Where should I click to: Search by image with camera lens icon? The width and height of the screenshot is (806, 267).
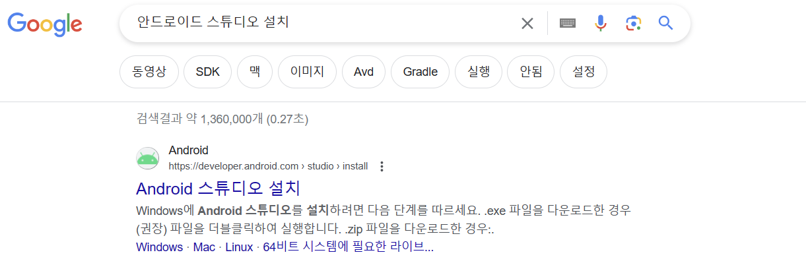(633, 24)
